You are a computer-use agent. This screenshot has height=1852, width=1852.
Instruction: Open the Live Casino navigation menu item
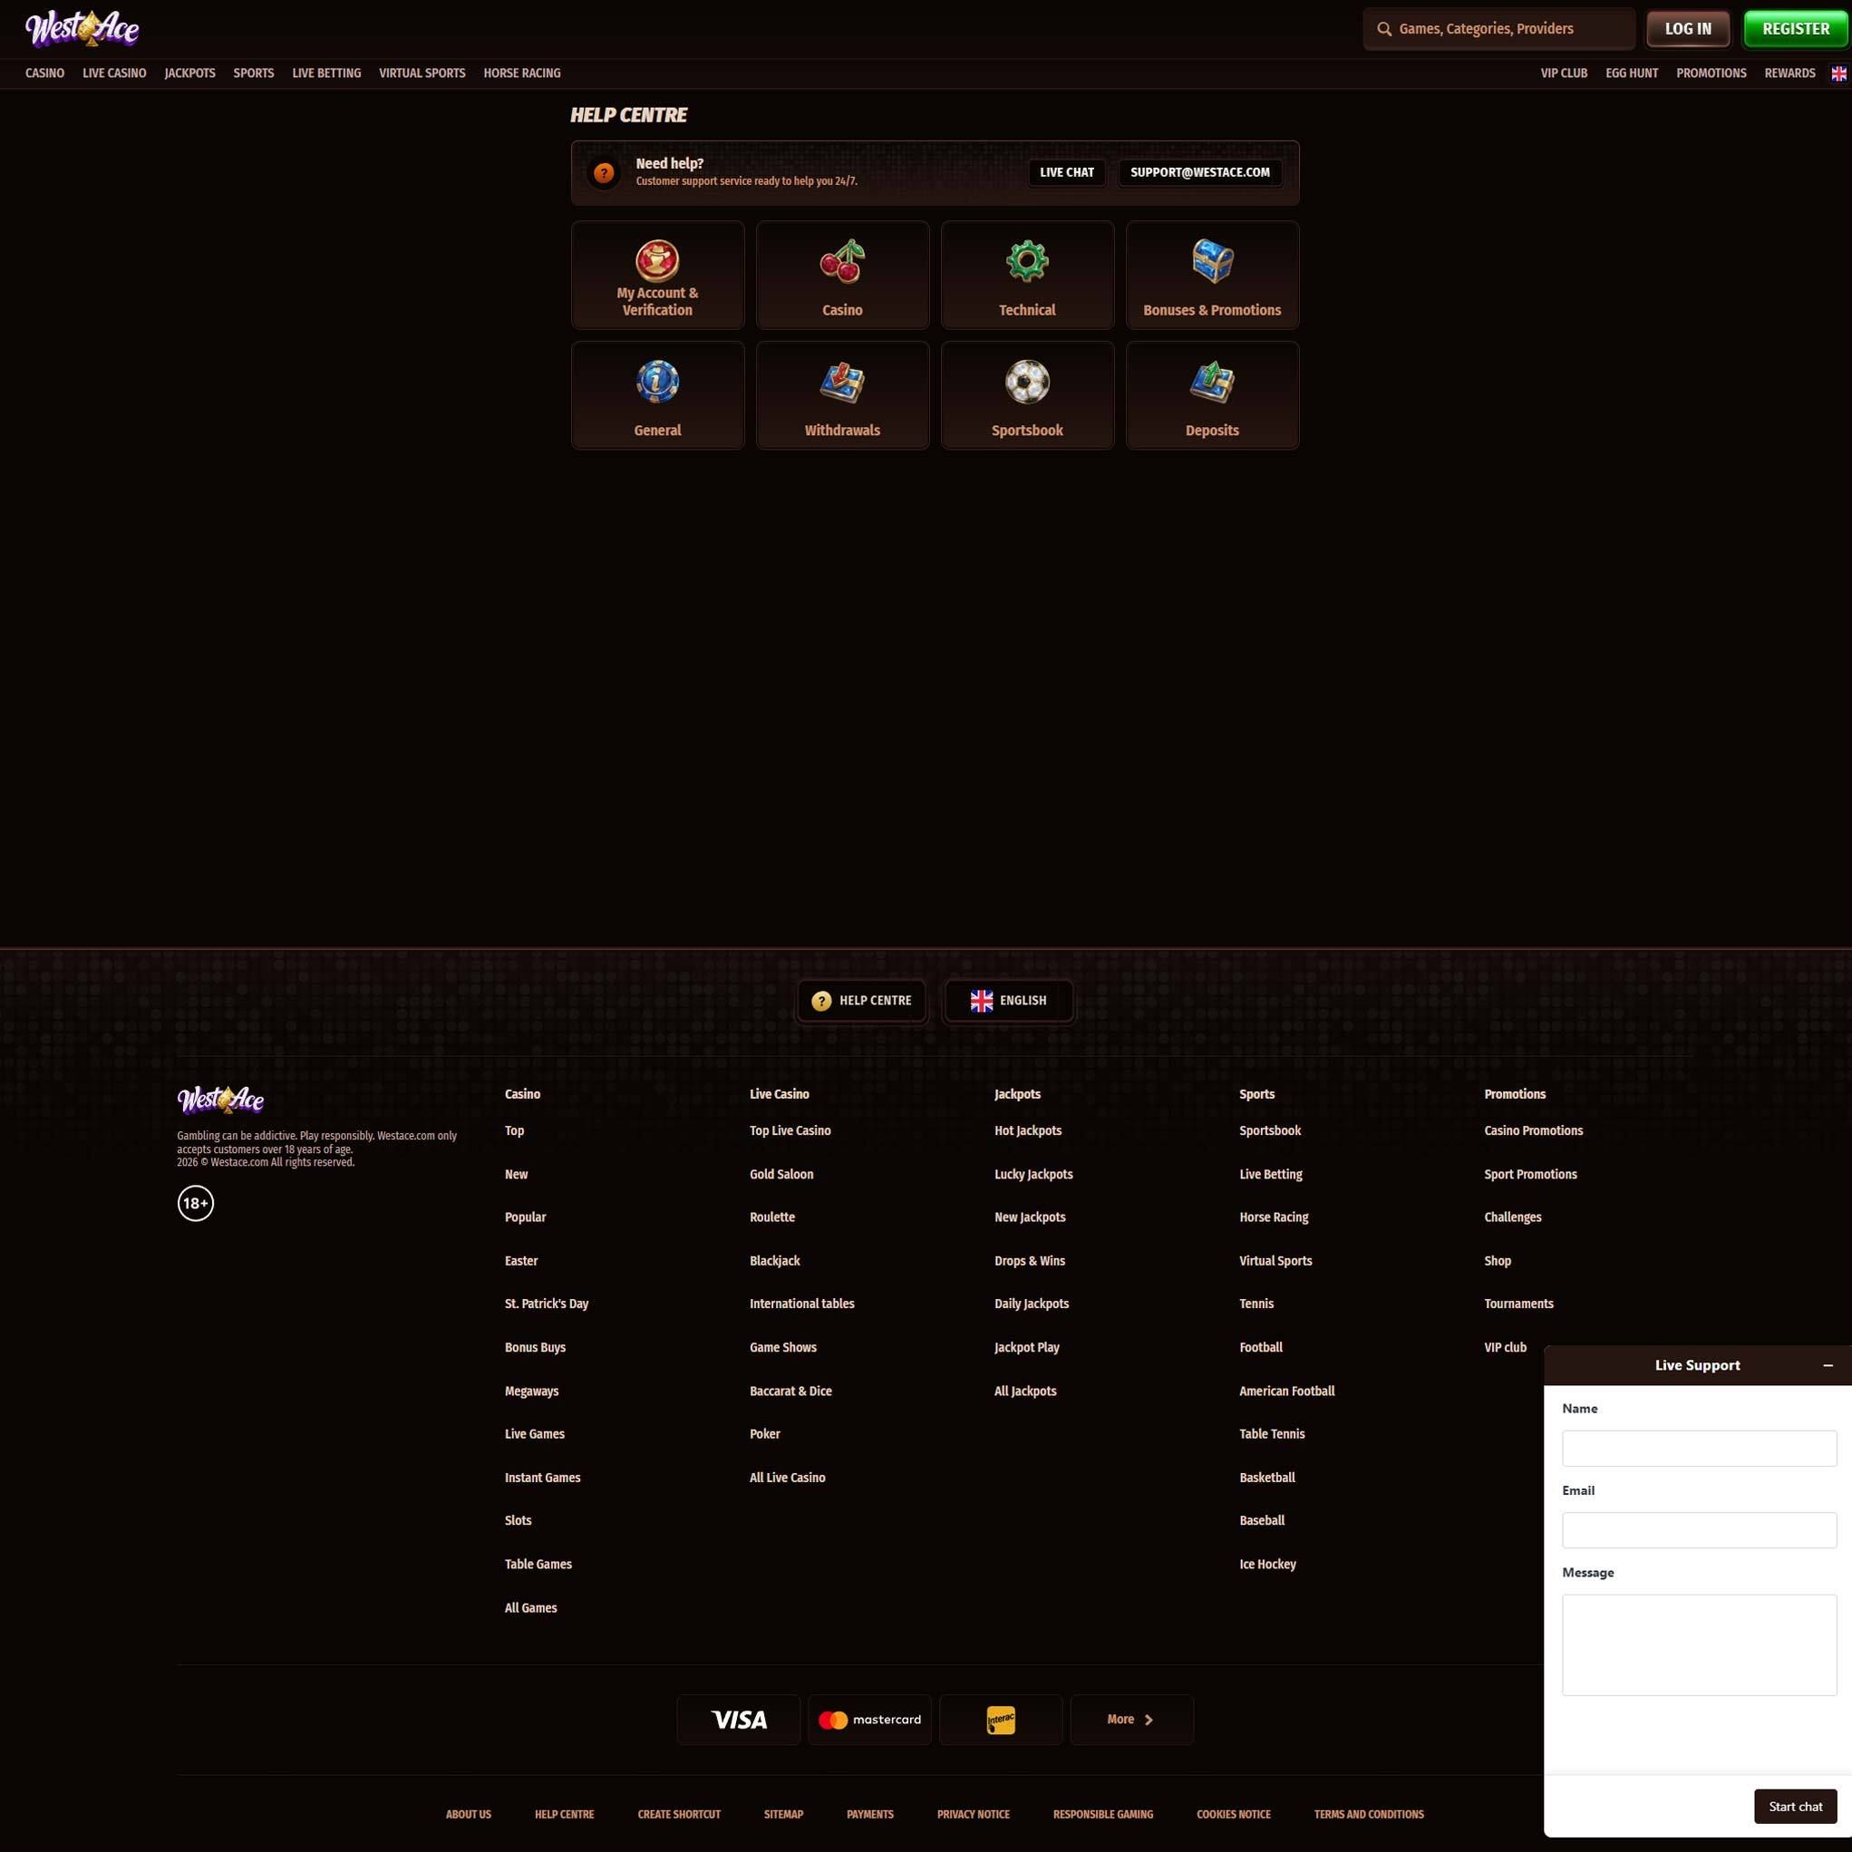[x=114, y=73]
